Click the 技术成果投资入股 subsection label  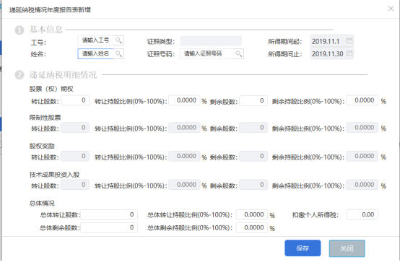pos(54,175)
